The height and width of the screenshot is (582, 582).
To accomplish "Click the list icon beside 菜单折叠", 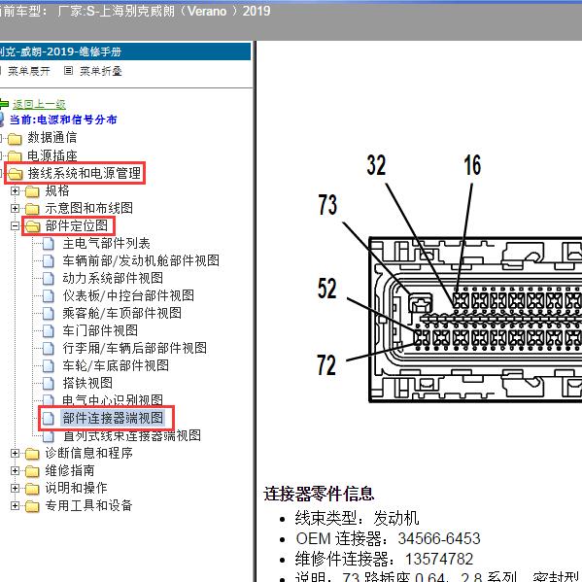I will 68,70.
